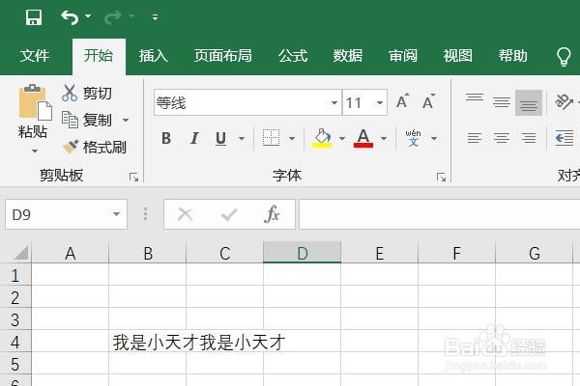Toggle bottom vertical alignment
580x386 pixels.
point(529,102)
